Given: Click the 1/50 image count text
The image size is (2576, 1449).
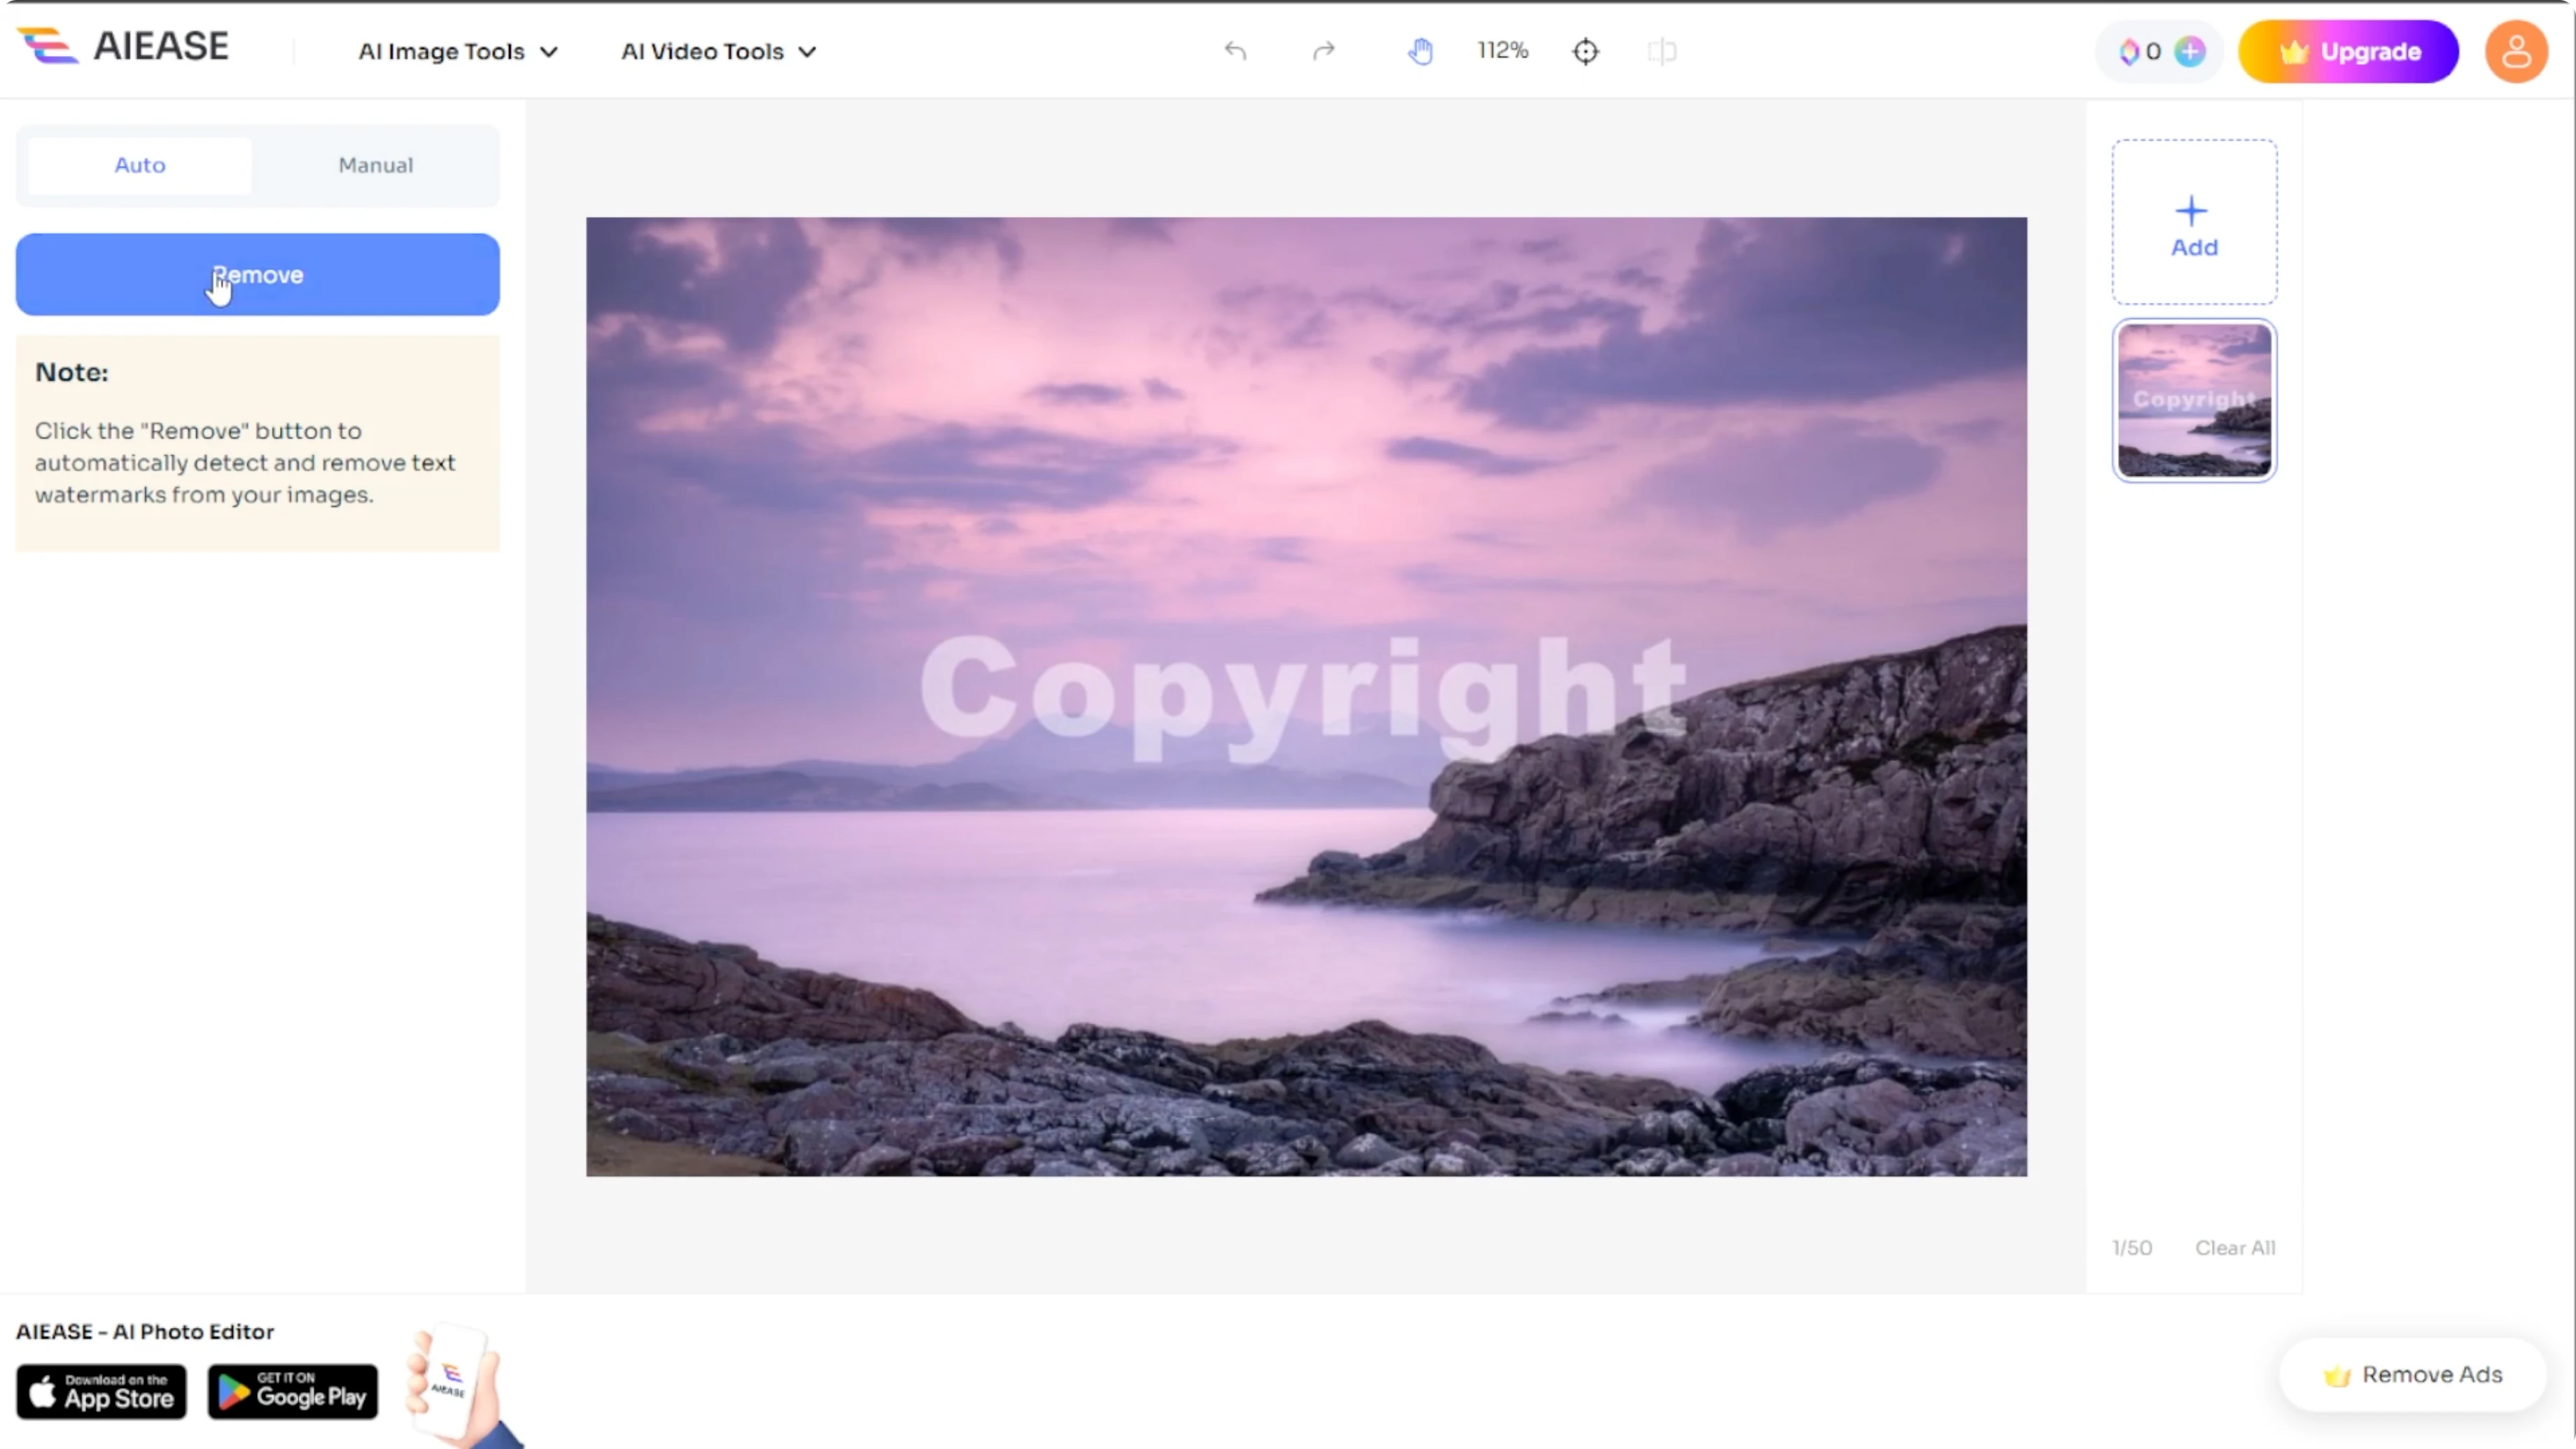Looking at the screenshot, I should 2132,1248.
